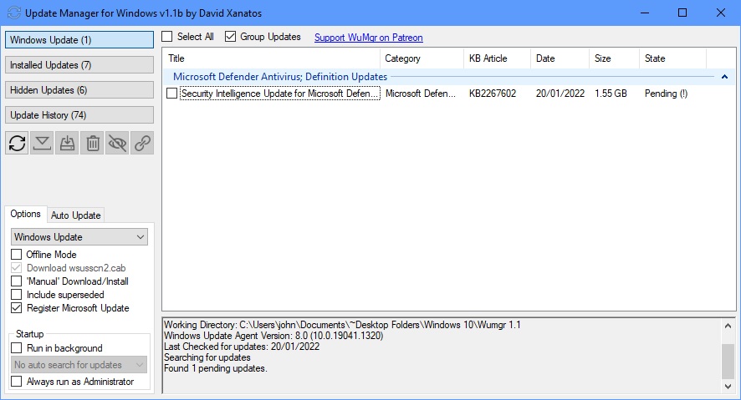Collapse the Microsoft Defender Antivirus group chevron

click(724, 77)
